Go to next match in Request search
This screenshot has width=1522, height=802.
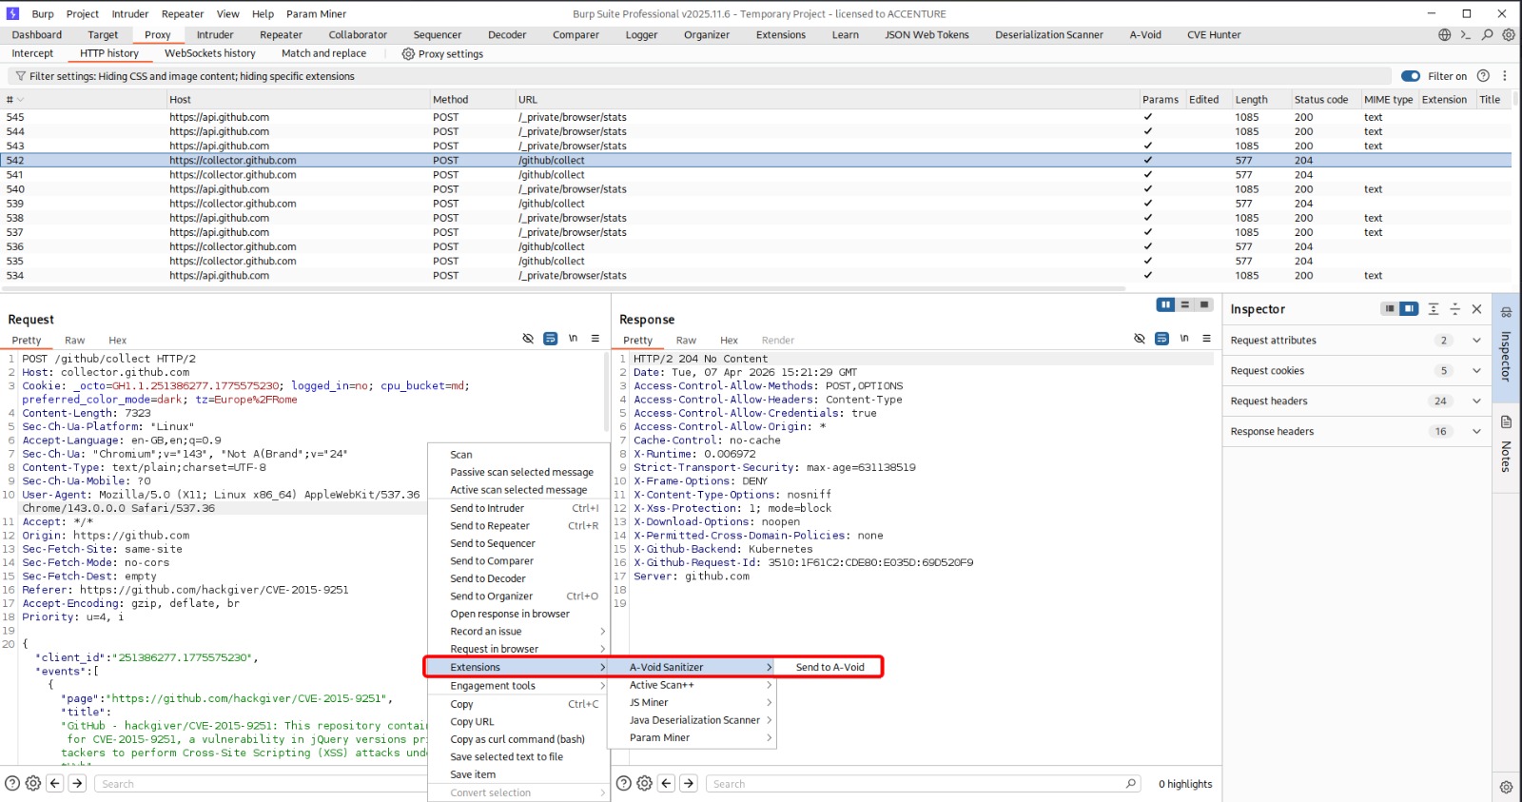pos(78,783)
